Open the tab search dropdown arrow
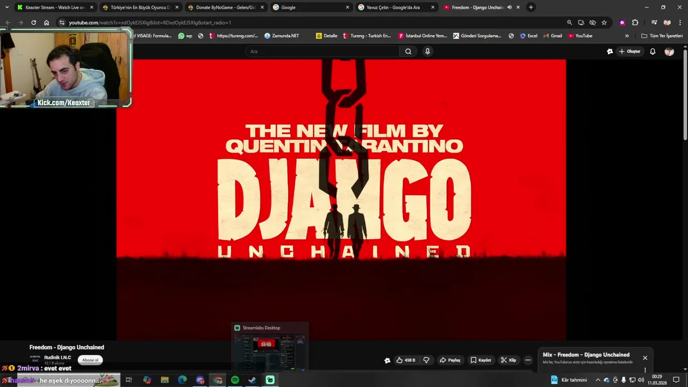Image resolution: width=688 pixels, height=387 pixels. point(6,8)
